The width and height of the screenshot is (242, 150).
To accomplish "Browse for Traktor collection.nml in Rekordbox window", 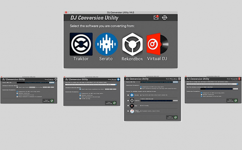I will pyautogui.click(x=175, y=101).
